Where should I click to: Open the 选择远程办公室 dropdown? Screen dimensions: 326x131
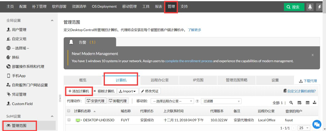pyautogui.click(x=172, y=101)
